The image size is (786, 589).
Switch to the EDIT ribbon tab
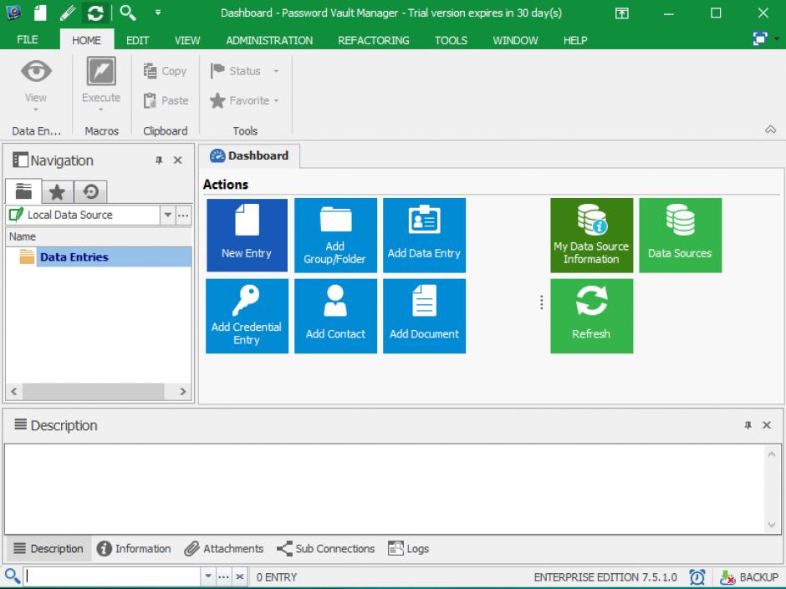(137, 40)
